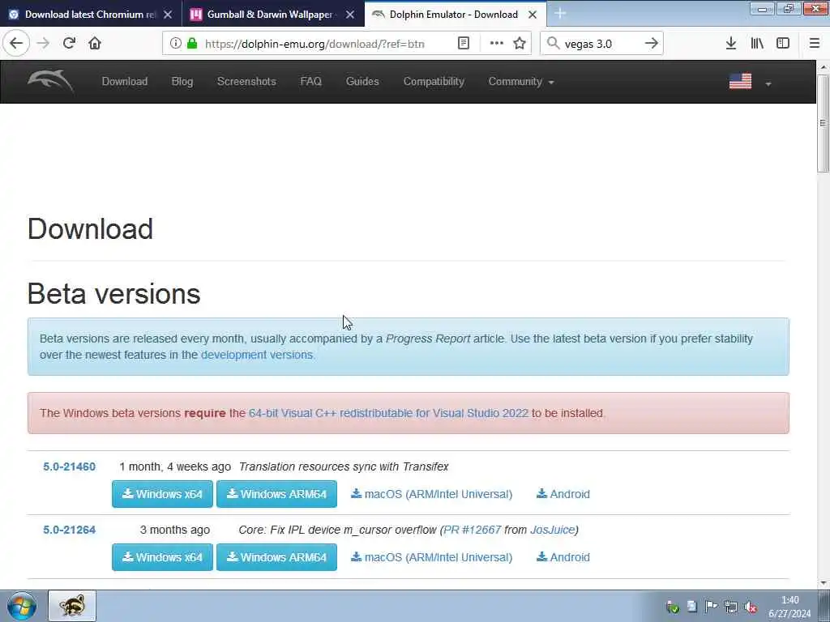Screen dimensions: 830x622
Task: Go back with the browser back arrow
Action: (x=16, y=44)
